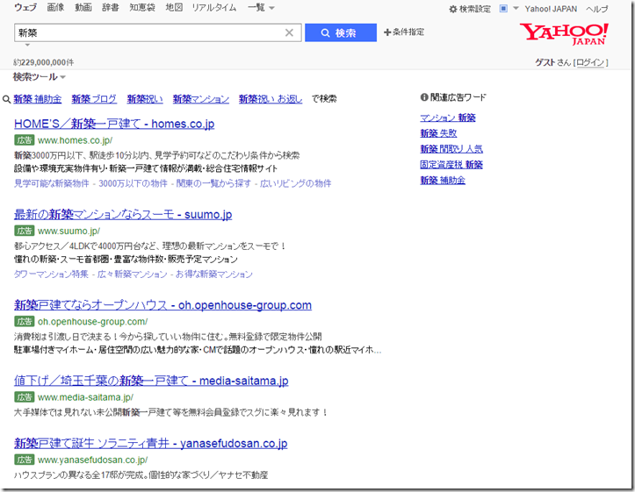
Task: Click related search 新築 補助金 at top
Action: click(37, 98)
